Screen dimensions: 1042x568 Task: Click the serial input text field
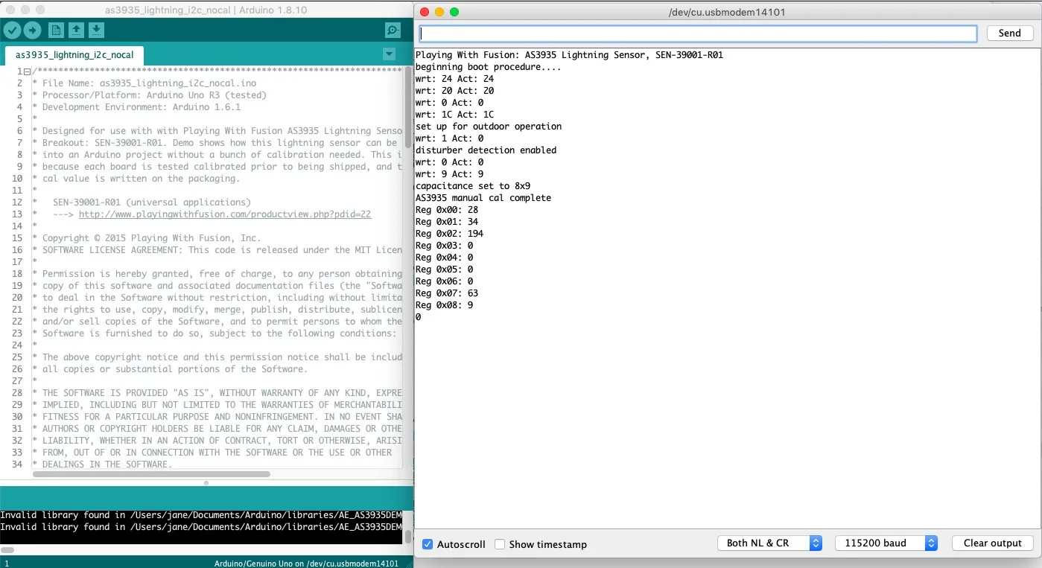[x=697, y=33]
